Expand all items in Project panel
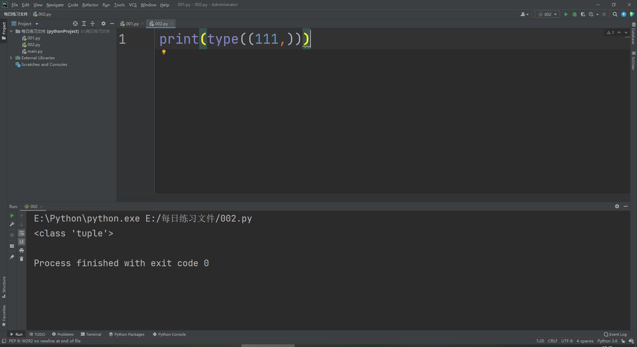637x347 pixels. click(84, 24)
